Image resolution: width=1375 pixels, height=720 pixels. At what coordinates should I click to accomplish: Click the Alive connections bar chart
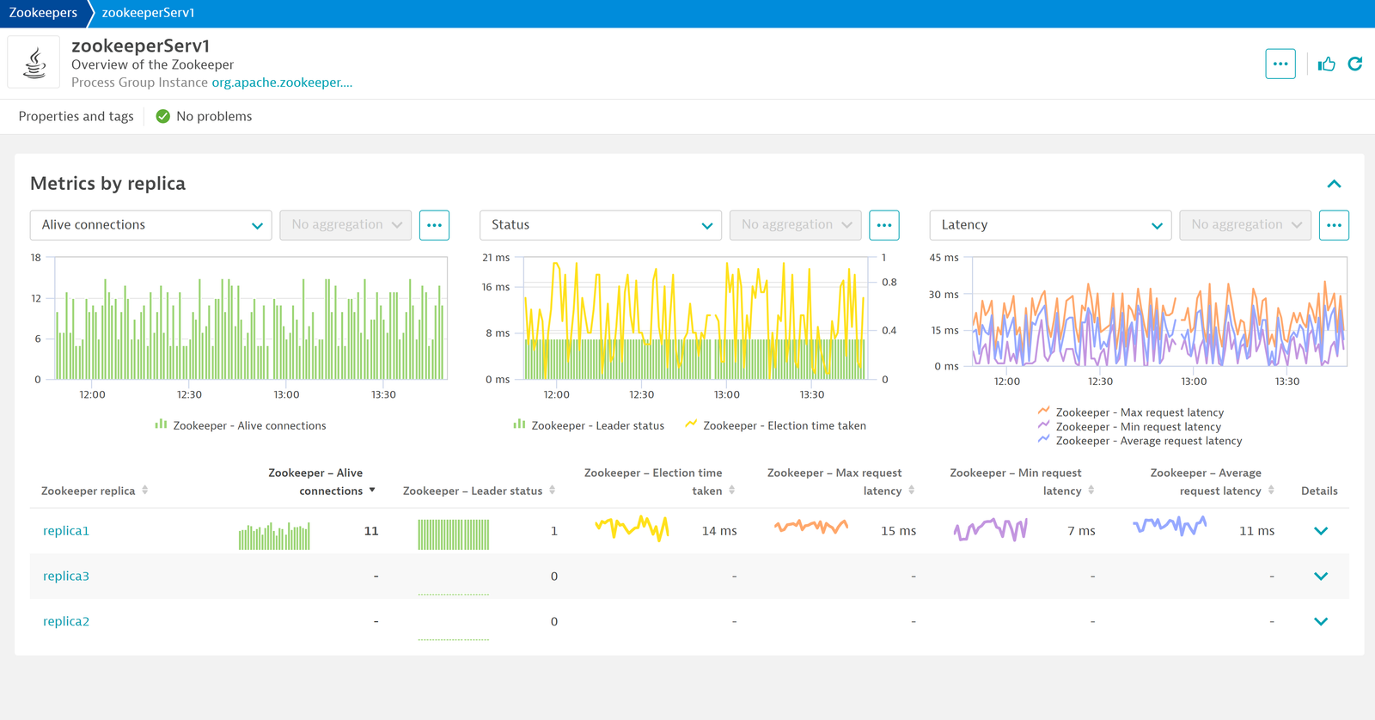[251, 318]
